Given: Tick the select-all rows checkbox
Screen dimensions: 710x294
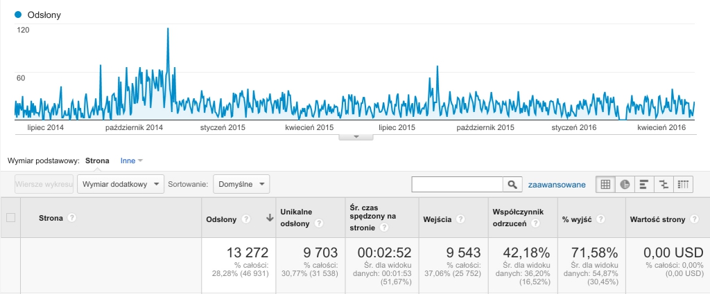Looking at the screenshot, I should (x=10, y=218).
